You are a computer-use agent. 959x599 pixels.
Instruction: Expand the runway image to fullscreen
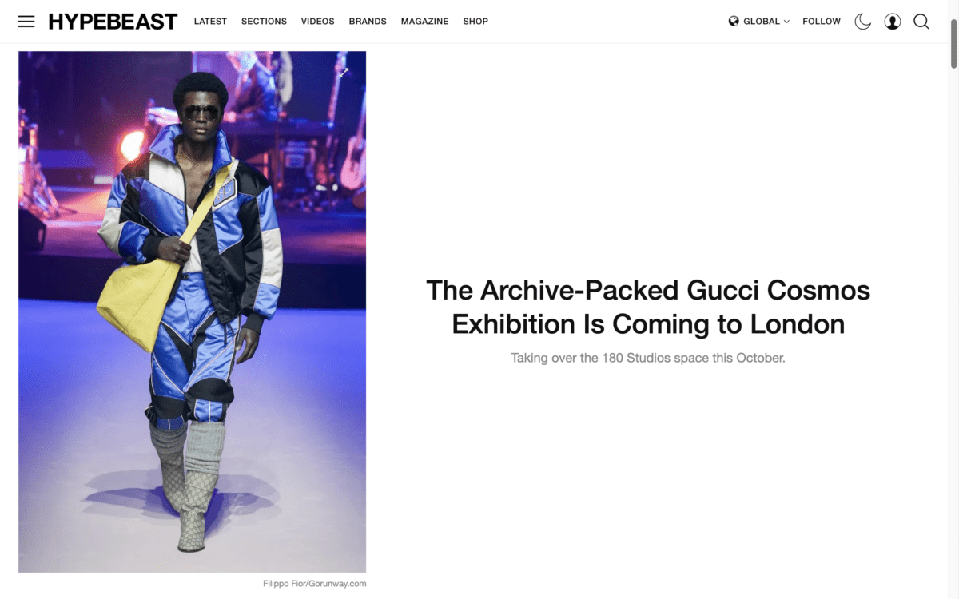click(344, 73)
